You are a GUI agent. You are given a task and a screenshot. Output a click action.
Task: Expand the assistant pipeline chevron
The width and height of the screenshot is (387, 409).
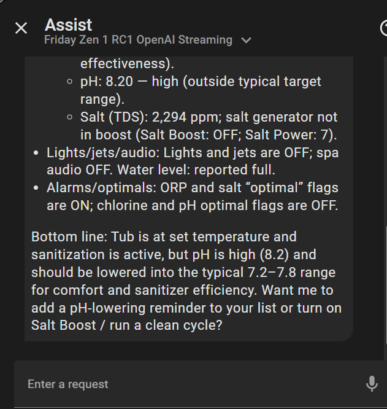click(247, 41)
